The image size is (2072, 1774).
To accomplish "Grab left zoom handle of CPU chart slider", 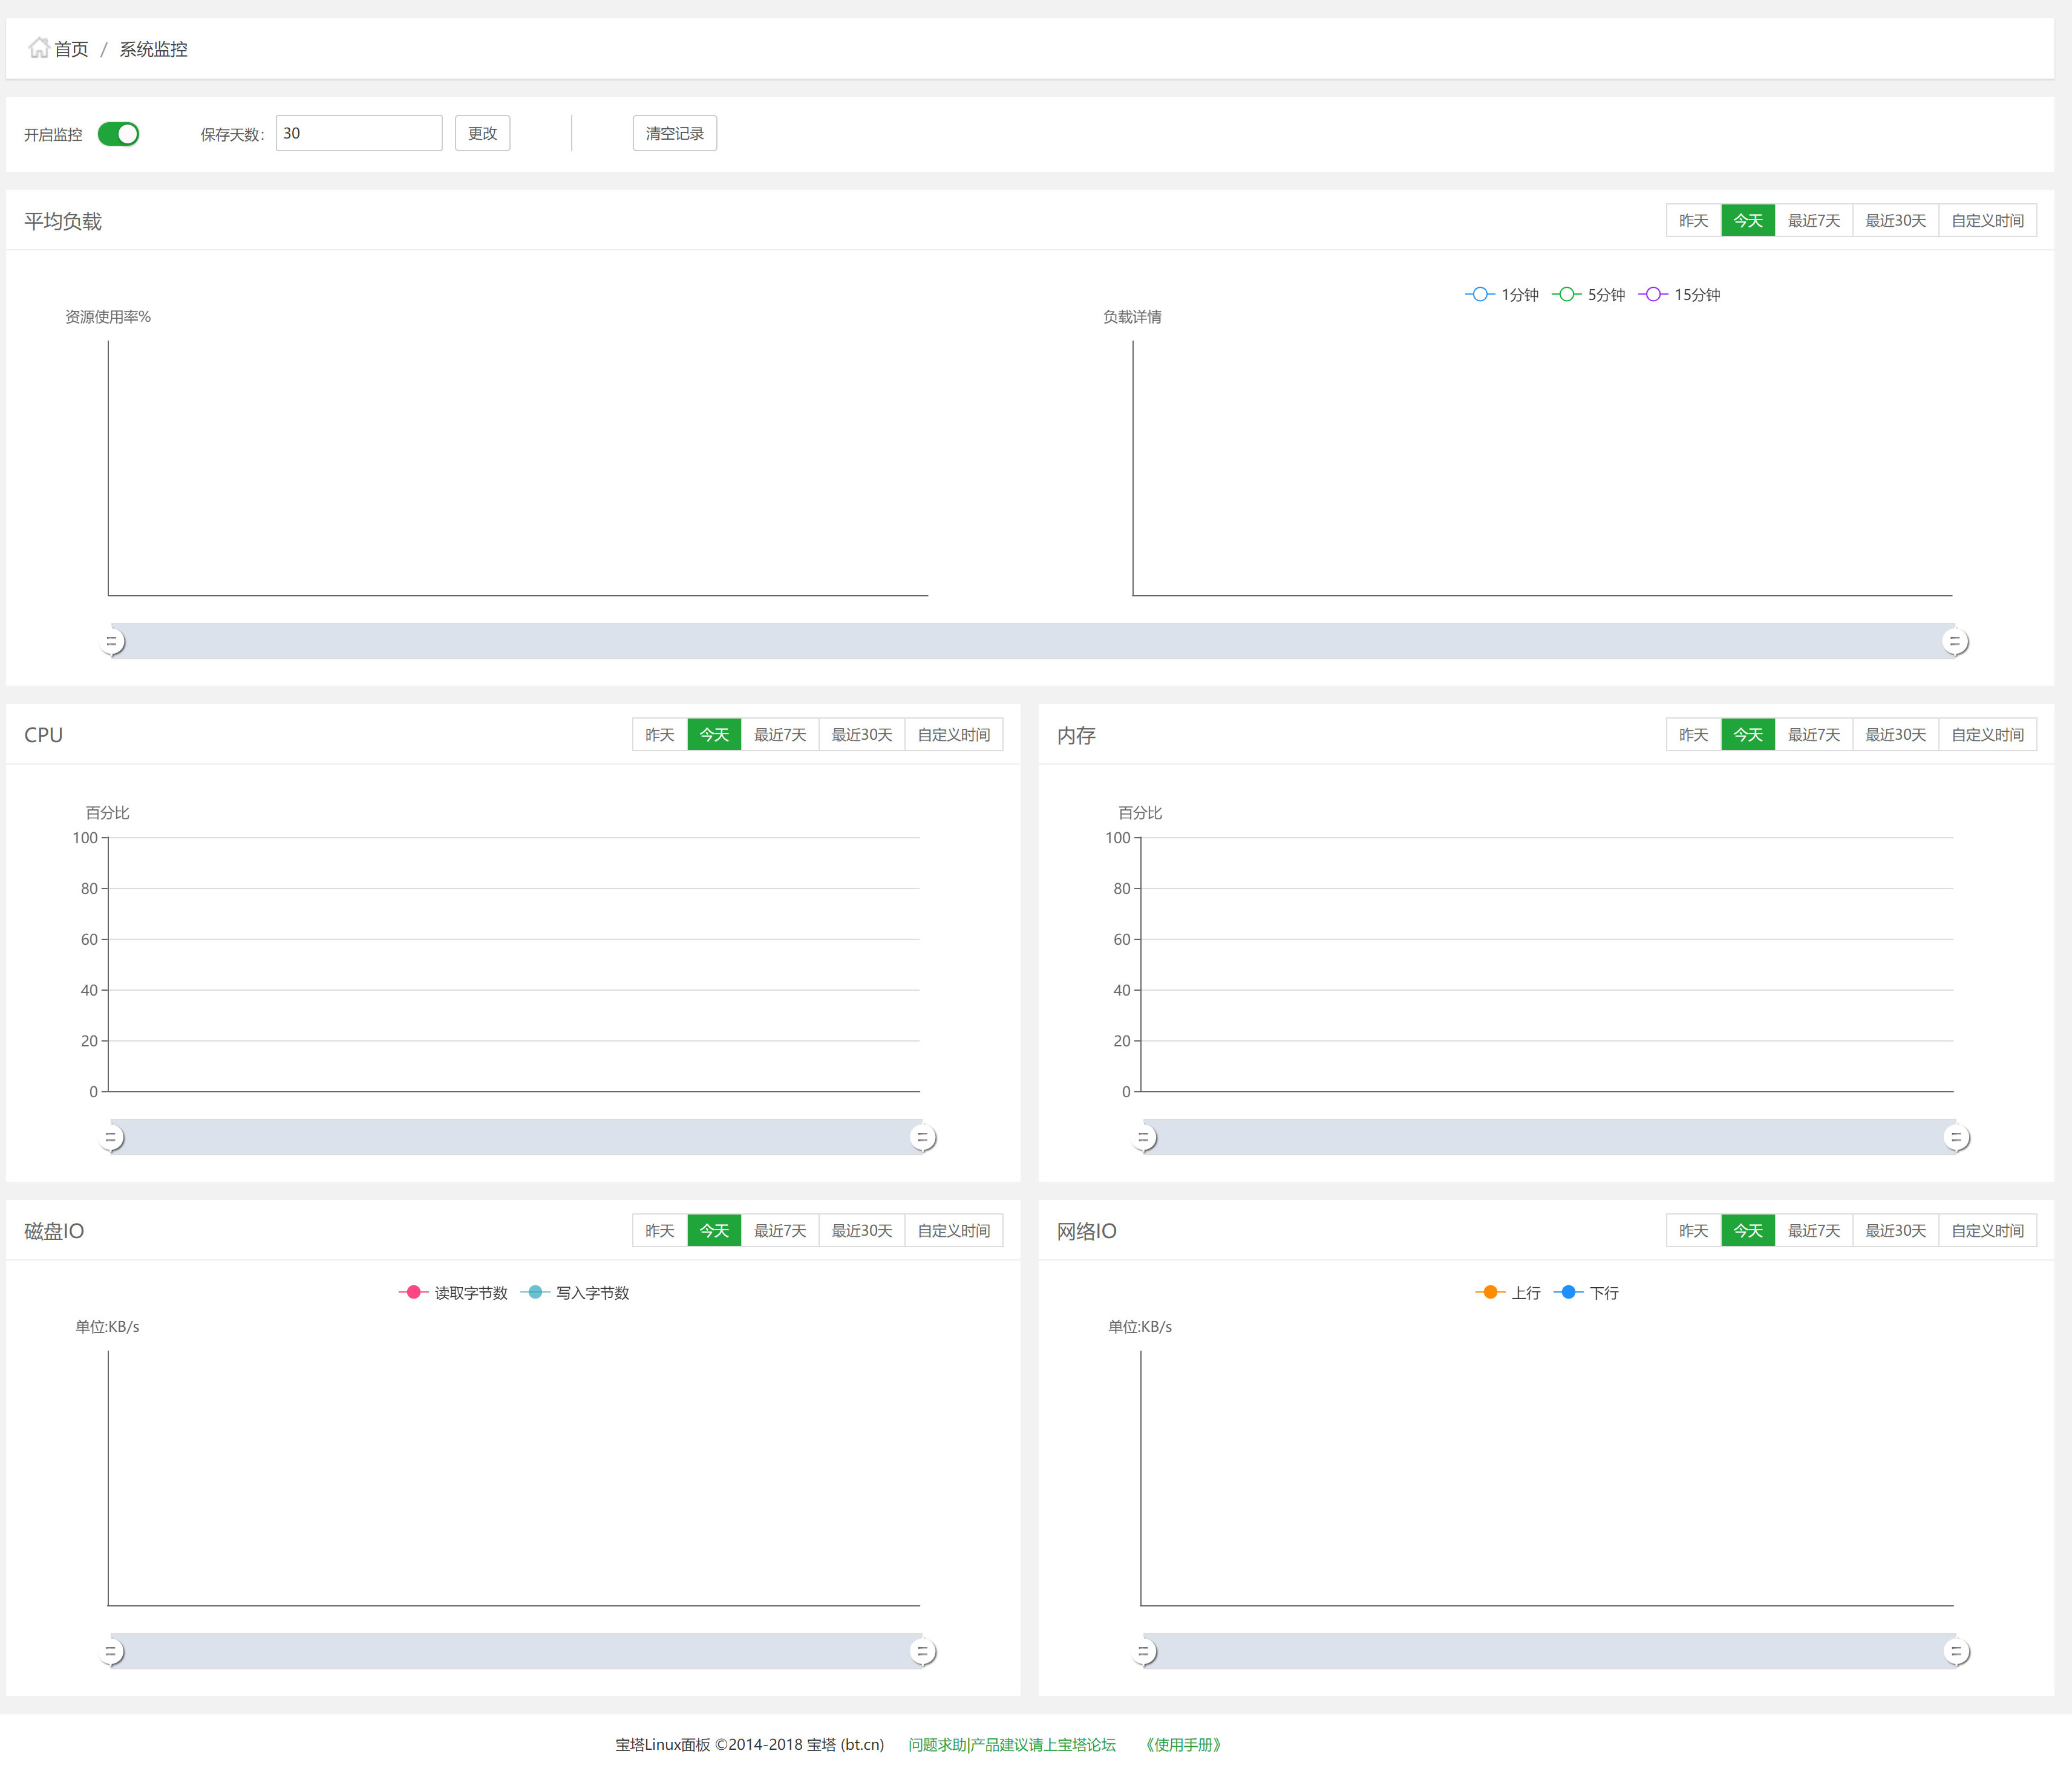I will (111, 1137).
